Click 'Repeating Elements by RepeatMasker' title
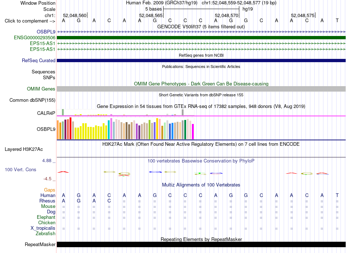Viewport: 346px width, 253px height. click(201, 239)
